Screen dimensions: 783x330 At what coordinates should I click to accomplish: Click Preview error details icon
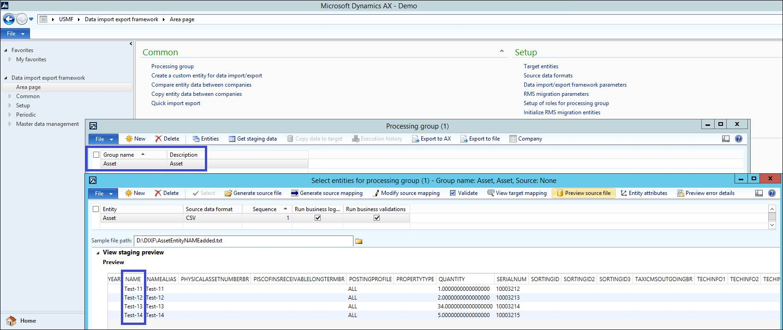point(680,193)
